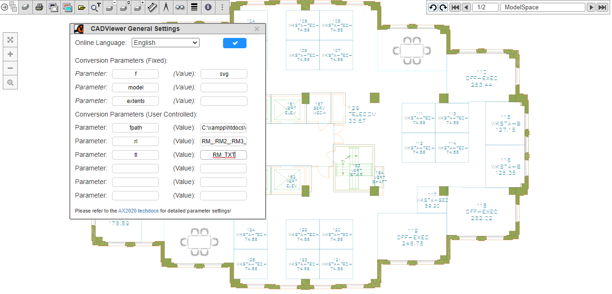This screenshot has width=612, height=294.
Task: Click the 'fpath' parameter field
Action: coord(135,128)
